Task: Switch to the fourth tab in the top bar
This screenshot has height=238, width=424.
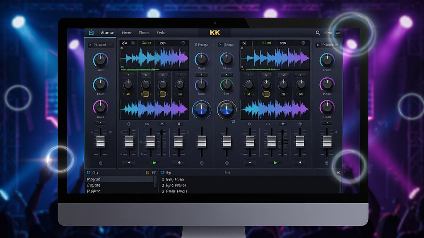Action: 161,33
